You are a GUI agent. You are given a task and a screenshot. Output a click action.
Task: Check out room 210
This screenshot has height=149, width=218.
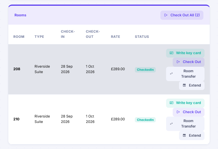188,112
